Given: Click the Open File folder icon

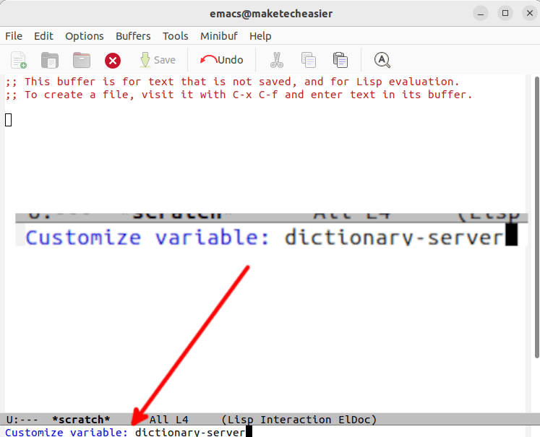Looking at the screenshot, I should point(50,60).
